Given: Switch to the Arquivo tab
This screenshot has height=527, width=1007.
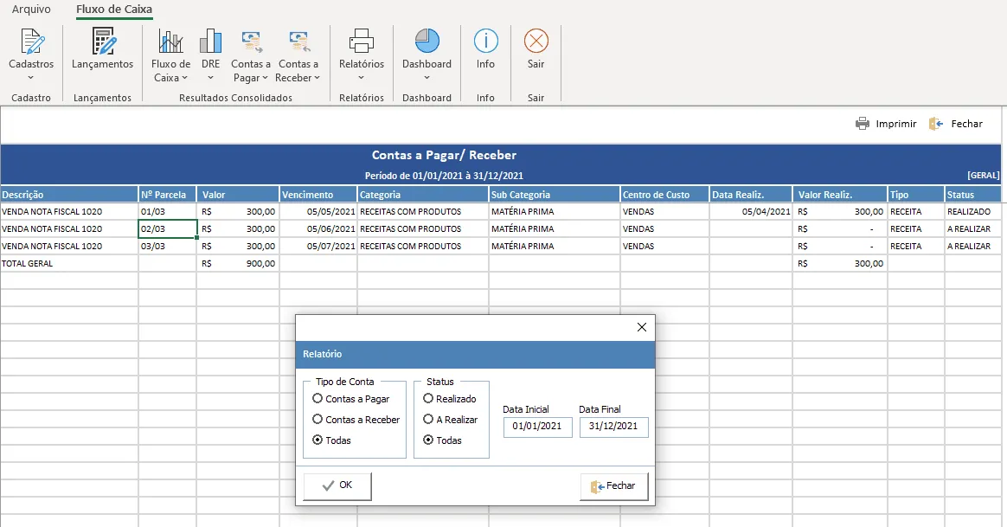Looking at the screenshot, I should [31, 10].
